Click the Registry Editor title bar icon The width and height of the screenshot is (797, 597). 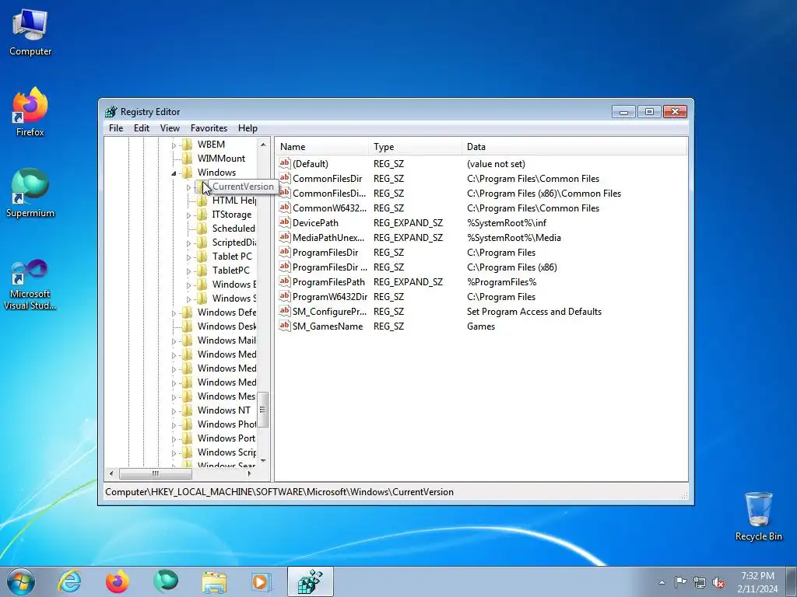(111, 112)
